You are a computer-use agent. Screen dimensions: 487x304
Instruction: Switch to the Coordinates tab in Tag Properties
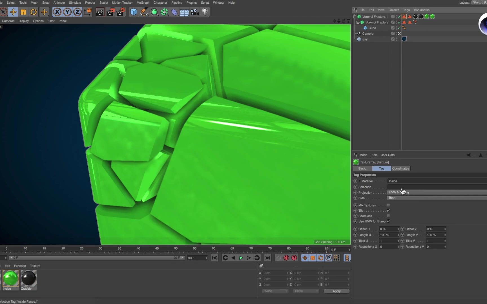click(x=400, y=168)
